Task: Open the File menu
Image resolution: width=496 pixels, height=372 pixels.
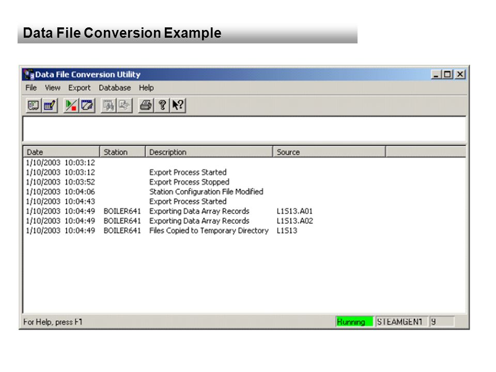Action: [x=31, y=88]
